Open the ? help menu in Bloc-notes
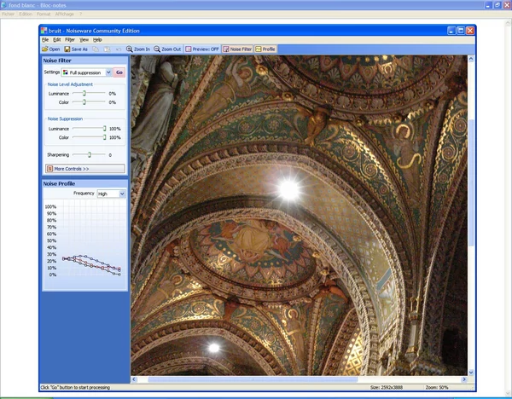 click(x=80, y=14)
